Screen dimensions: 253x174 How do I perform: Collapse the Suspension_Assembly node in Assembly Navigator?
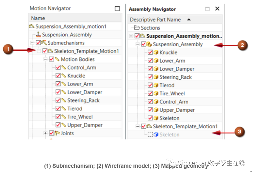coord(137,44)
